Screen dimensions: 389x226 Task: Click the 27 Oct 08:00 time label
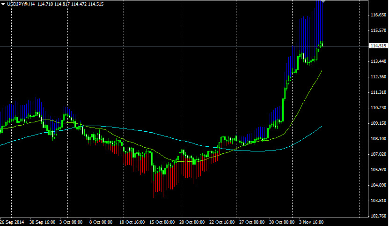click(x=251, y=222)
